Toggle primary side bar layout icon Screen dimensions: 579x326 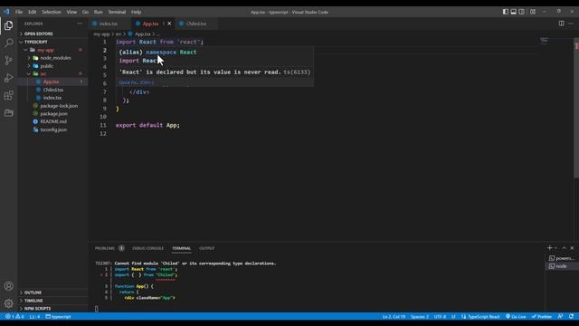point(505,12)
